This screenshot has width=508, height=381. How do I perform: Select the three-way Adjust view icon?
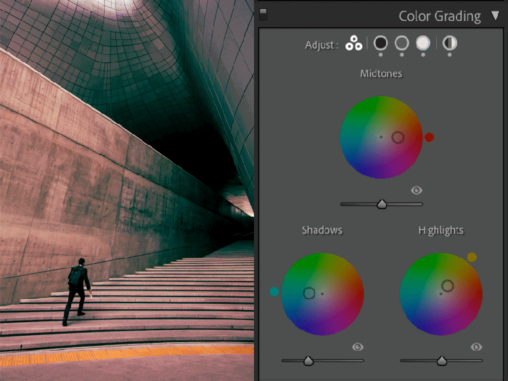(x=354, y=43)
